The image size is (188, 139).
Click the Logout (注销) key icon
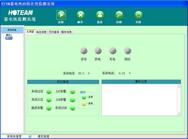coord(119,15)
